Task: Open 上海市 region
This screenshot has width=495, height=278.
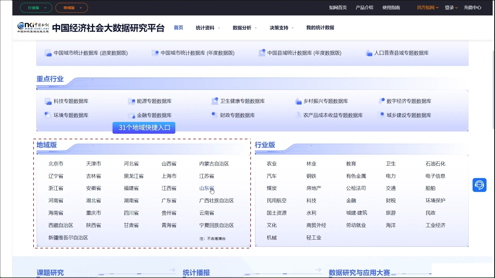Action: [169, 176]
